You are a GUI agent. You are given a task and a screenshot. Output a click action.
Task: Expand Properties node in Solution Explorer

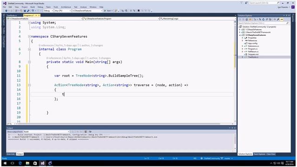tap(242, 38)
